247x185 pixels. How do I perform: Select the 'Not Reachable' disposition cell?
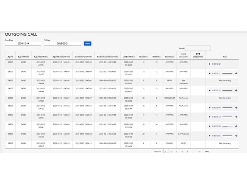(x=183, y=82)
